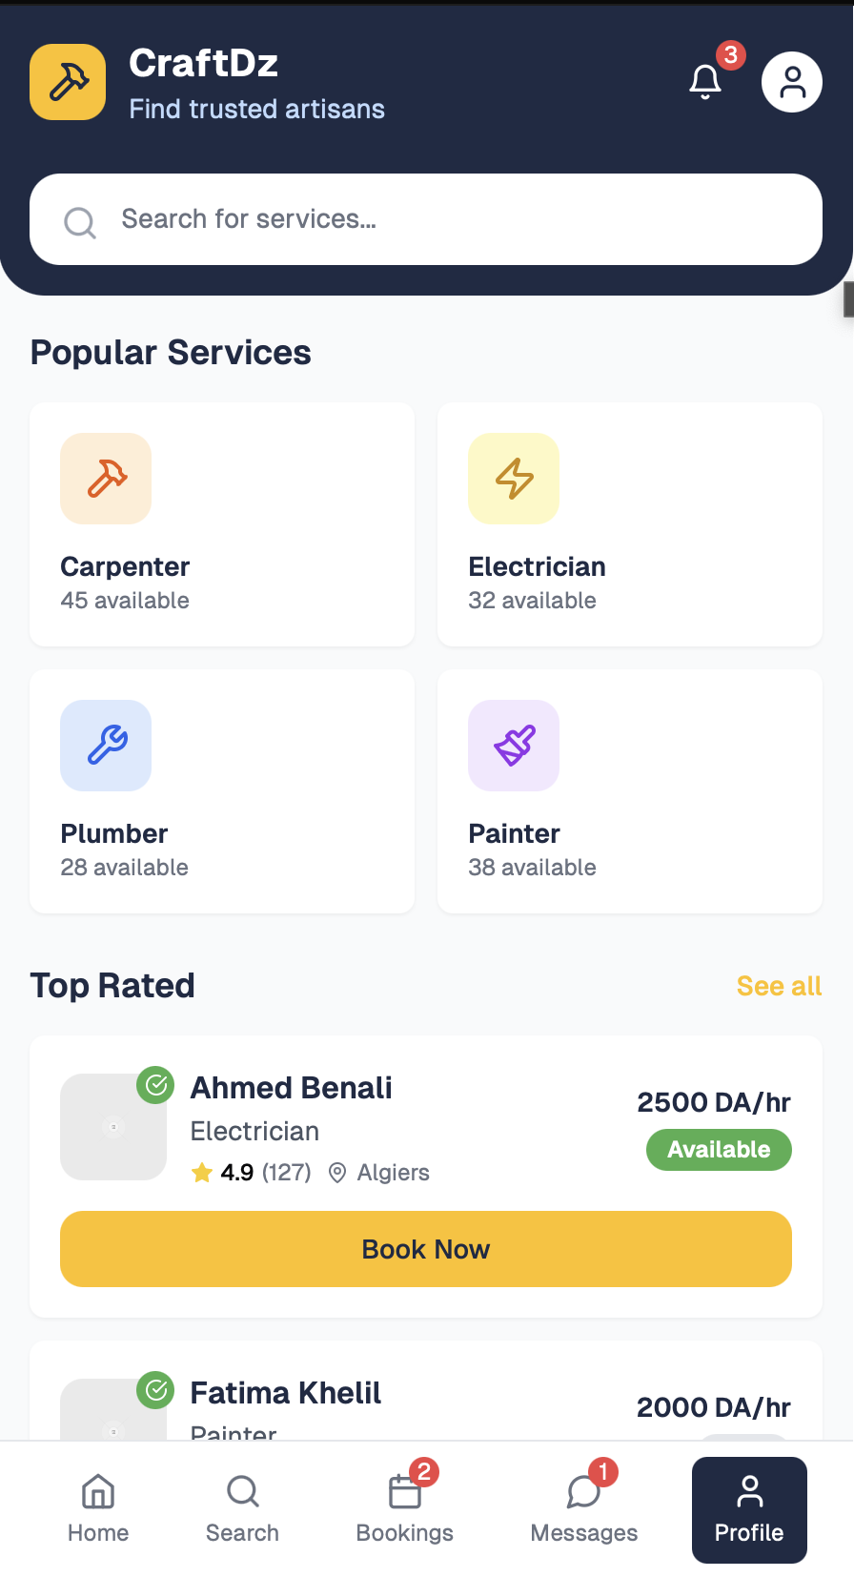Image resolution: width=854 pixels, height=1577 pixels.
Task: Tap the CraftDz hammer logo
Action: point(68,82)
